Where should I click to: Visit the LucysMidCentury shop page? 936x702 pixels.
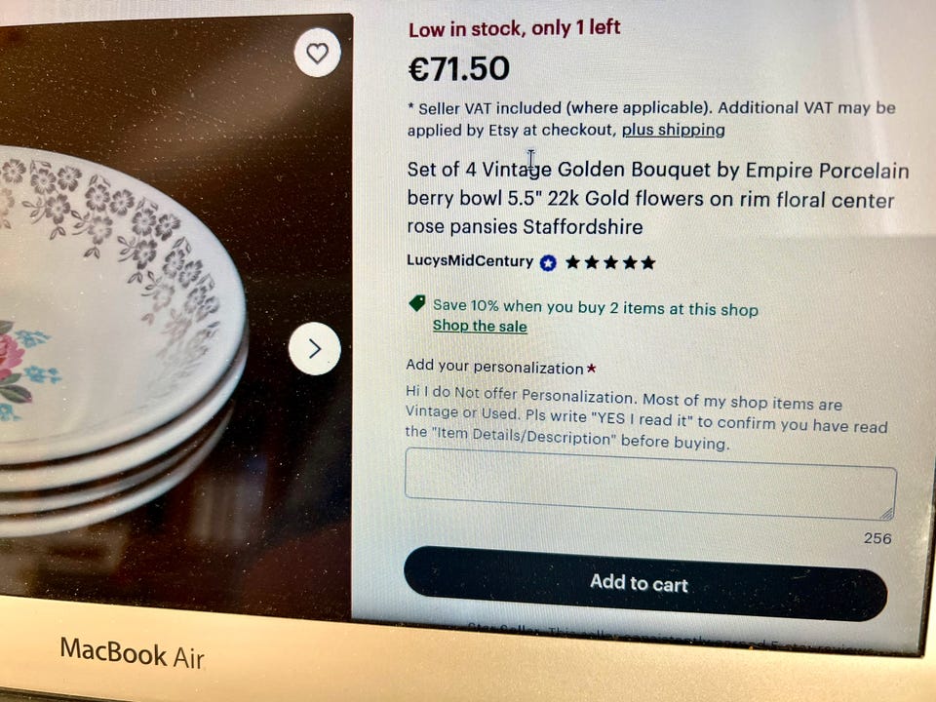(x=470, y=261)
